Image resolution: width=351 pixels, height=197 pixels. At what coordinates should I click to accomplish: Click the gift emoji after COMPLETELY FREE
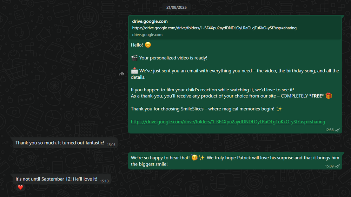(329, 96)
